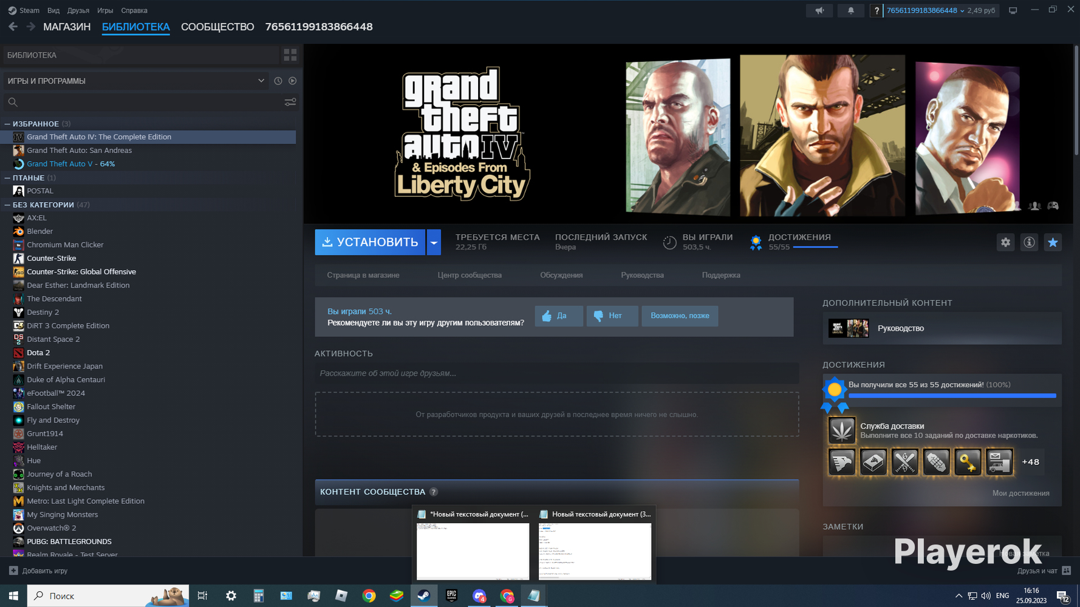Screen dimensions: 1080x607
Task: Click the forward navigation arrow
Action: [x=30, y=27]
